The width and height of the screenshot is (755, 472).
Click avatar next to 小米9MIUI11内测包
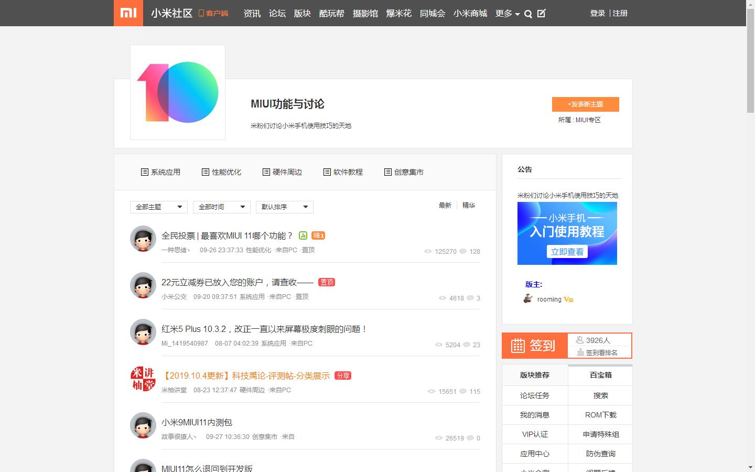point(143,425)
